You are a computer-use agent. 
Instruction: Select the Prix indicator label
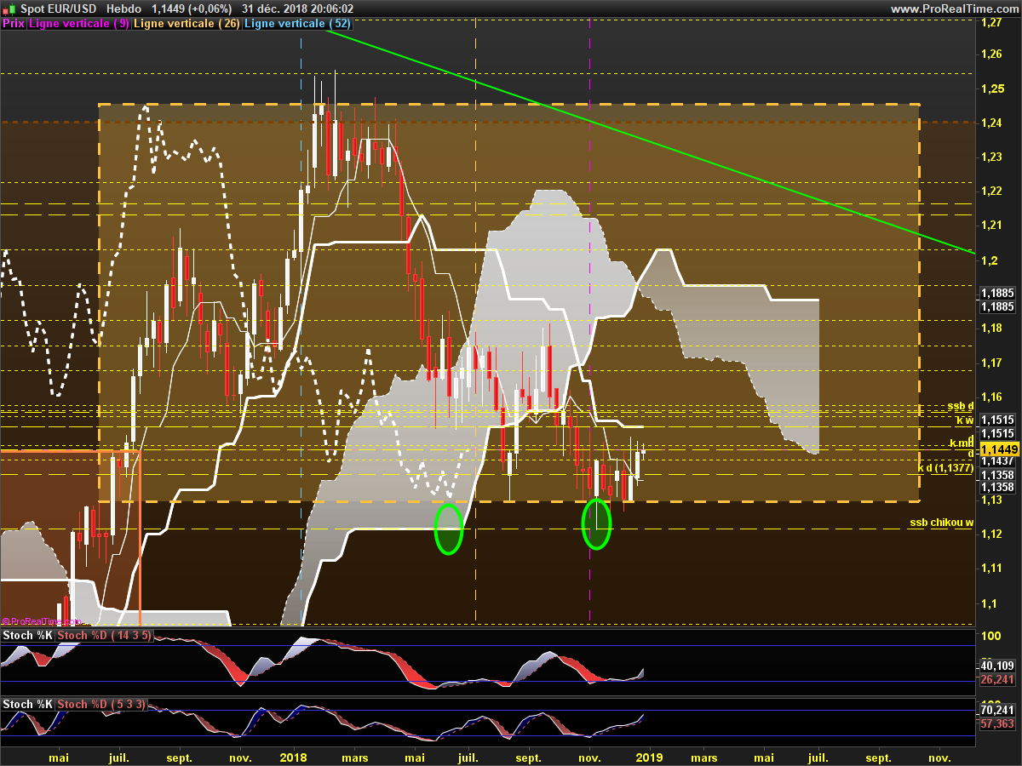click(x=14, y=24)
